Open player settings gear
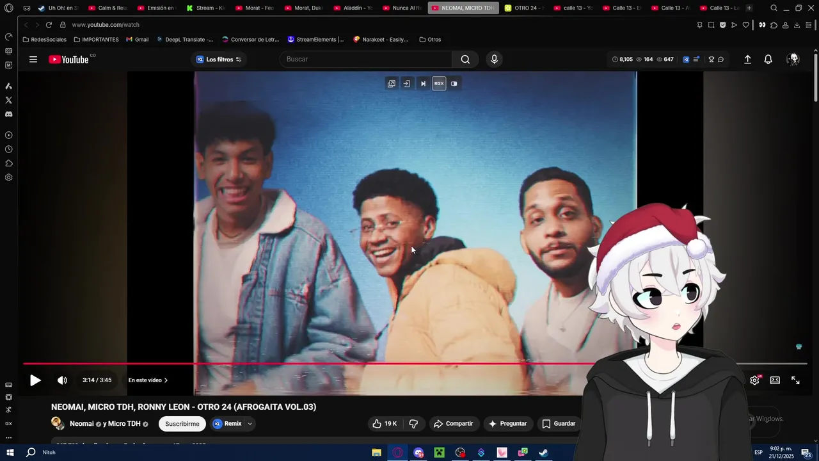Viewport: 819px width, 461px height. pos(754,380)
